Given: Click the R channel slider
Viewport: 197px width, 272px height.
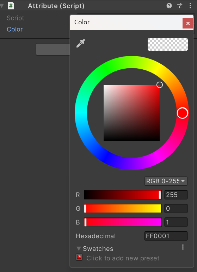Looking at the screenshot, I should pos(123,195).
